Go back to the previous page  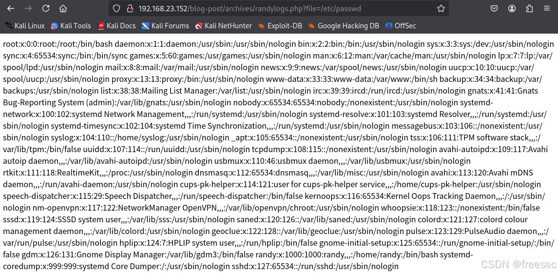tap(11, 9)
